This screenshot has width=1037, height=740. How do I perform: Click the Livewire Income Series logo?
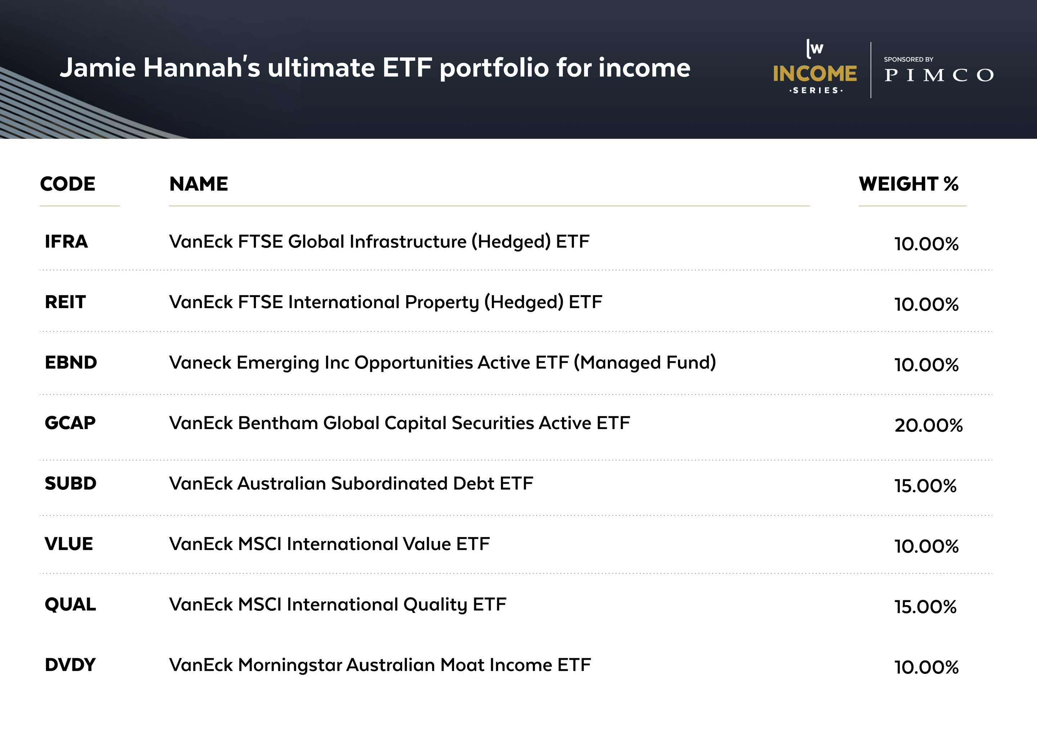814,68
